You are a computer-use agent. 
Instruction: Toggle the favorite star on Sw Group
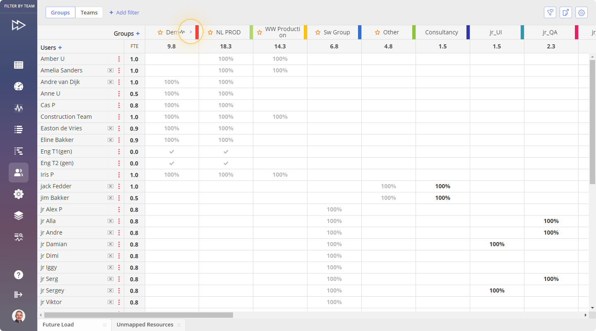(318, 32)
